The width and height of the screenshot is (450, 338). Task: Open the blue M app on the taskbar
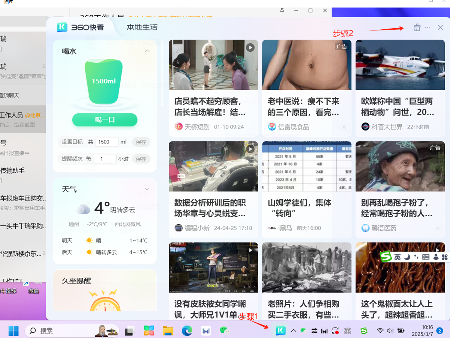[206, 330]
